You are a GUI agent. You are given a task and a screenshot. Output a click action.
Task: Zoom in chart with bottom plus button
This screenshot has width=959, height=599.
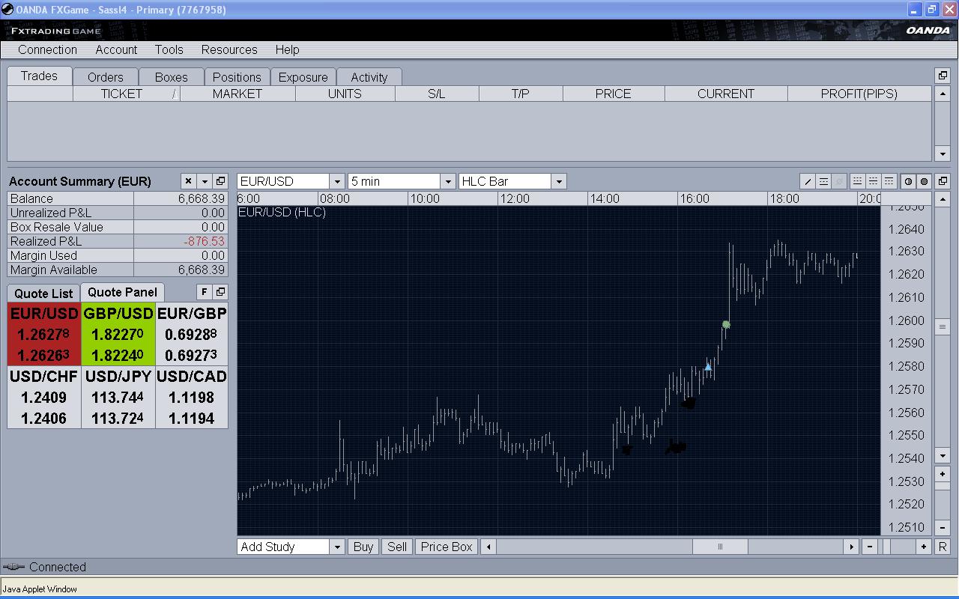923,547
